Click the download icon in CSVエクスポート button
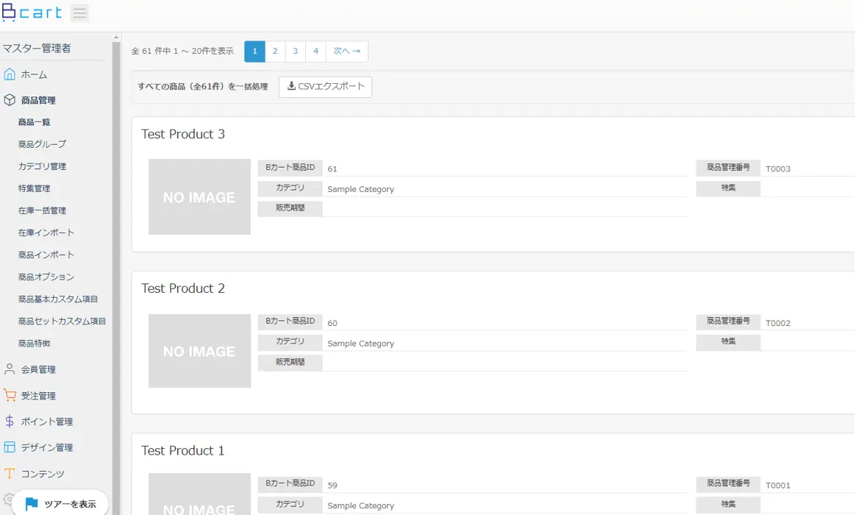The width and height of the screenshot is (862, 515). point(291,86)
